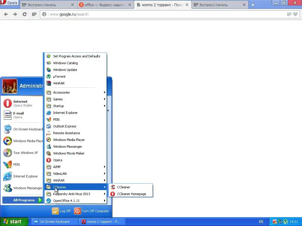Expand Kaspersky Anti-Virus 2013 folder
The image size is (302, 226).
(75, 194)
